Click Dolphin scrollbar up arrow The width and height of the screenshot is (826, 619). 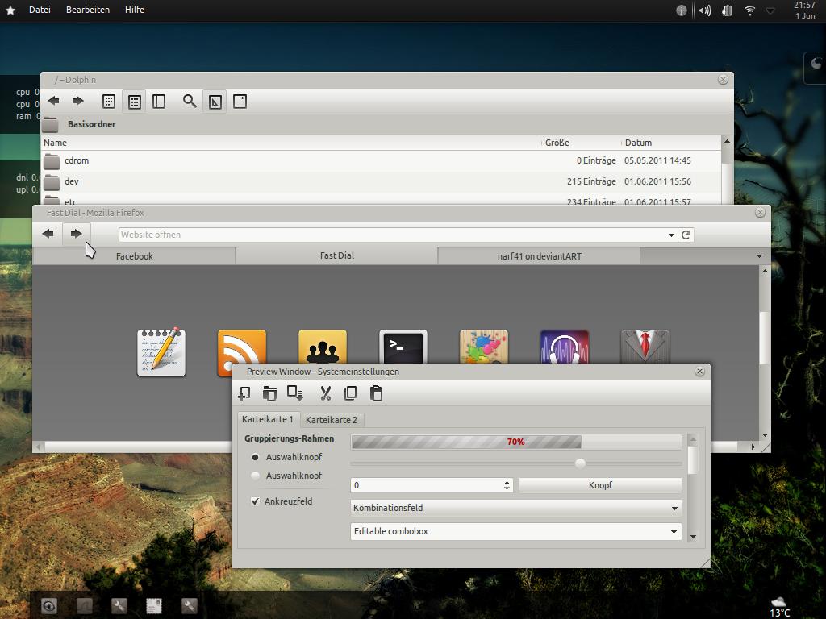click(727, 141)
